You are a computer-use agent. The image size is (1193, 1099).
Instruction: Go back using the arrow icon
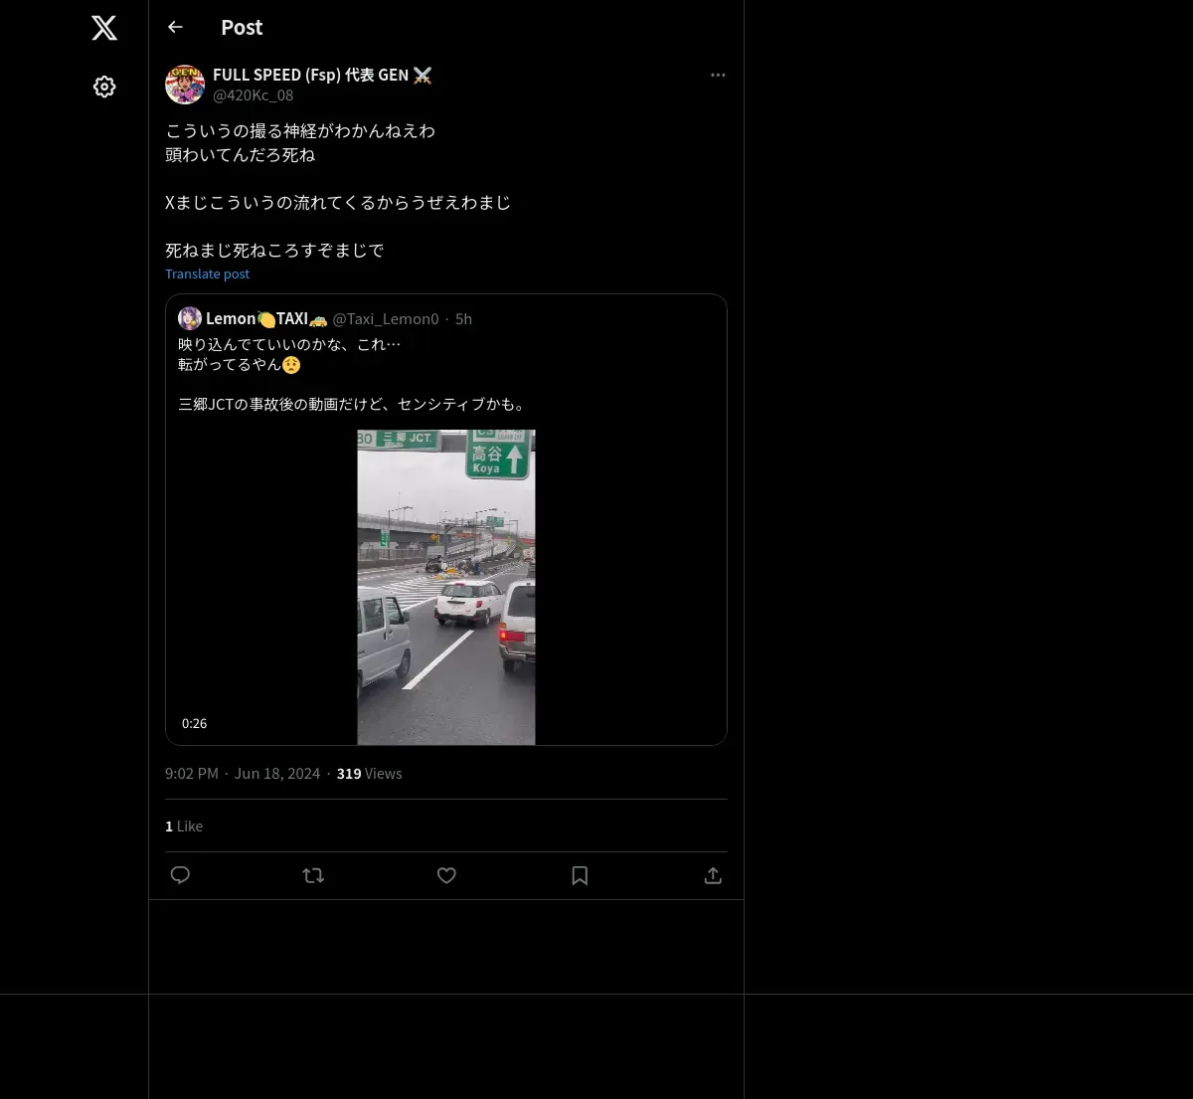[175, 27]
